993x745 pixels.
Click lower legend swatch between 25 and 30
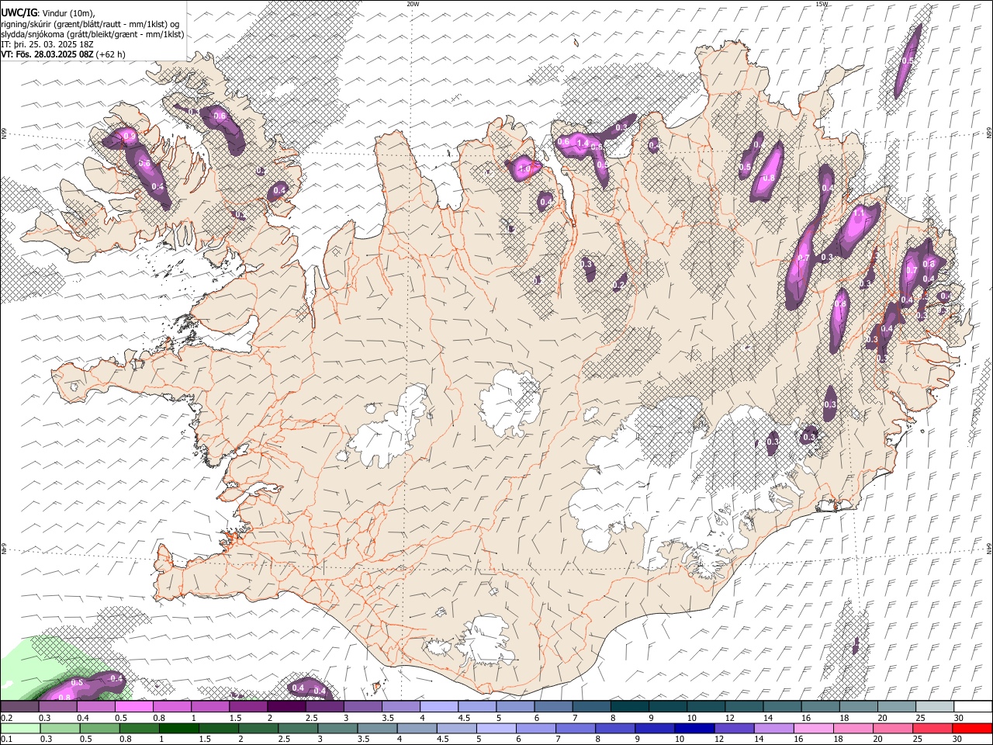[x=932, y=728]
